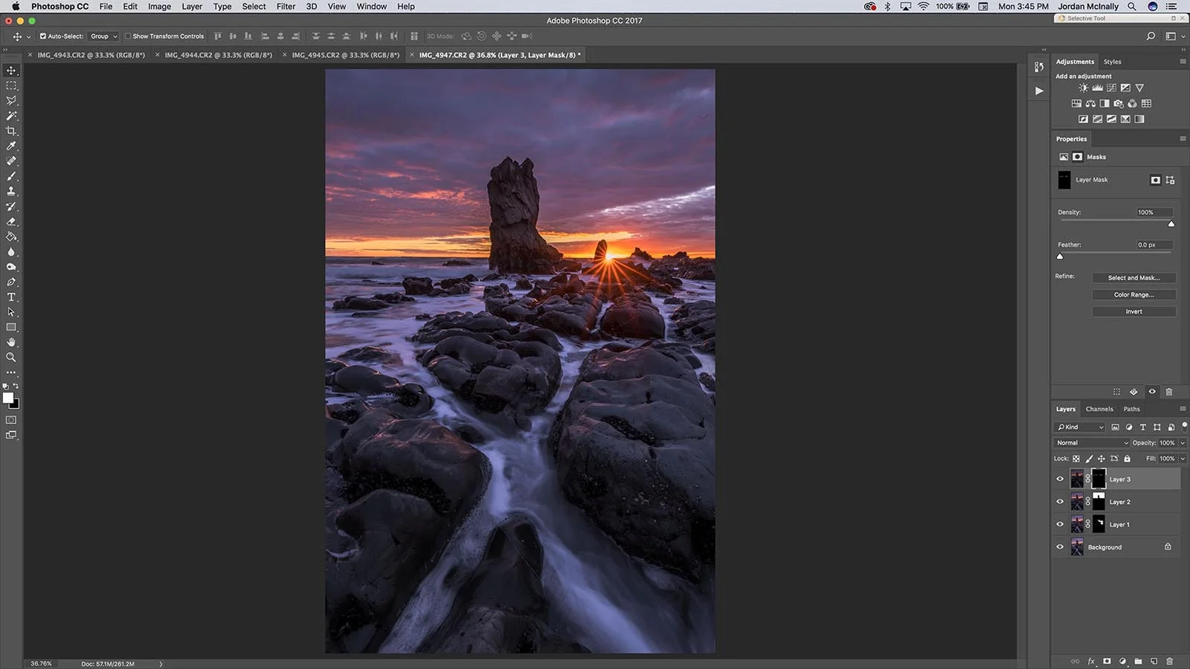Select the Hand tool
1190x669 pixels.
(x=11, y=342)
